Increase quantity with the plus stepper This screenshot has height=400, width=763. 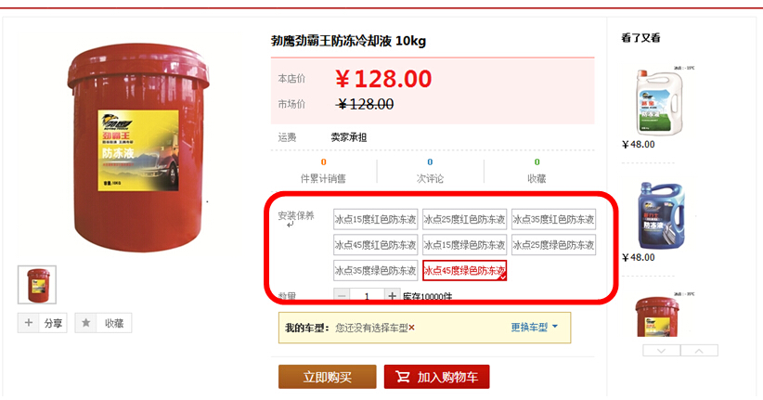393,295
